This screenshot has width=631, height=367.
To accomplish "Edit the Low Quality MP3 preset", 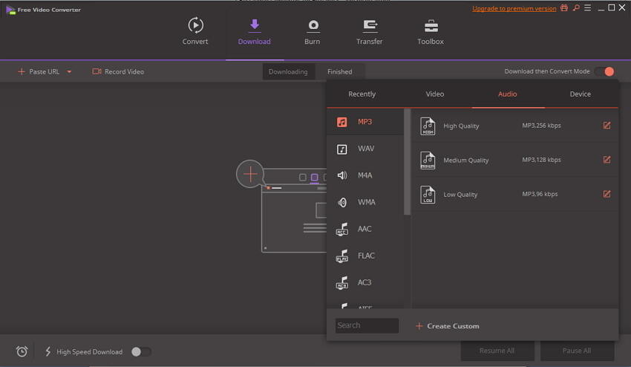I will [607, 195].
